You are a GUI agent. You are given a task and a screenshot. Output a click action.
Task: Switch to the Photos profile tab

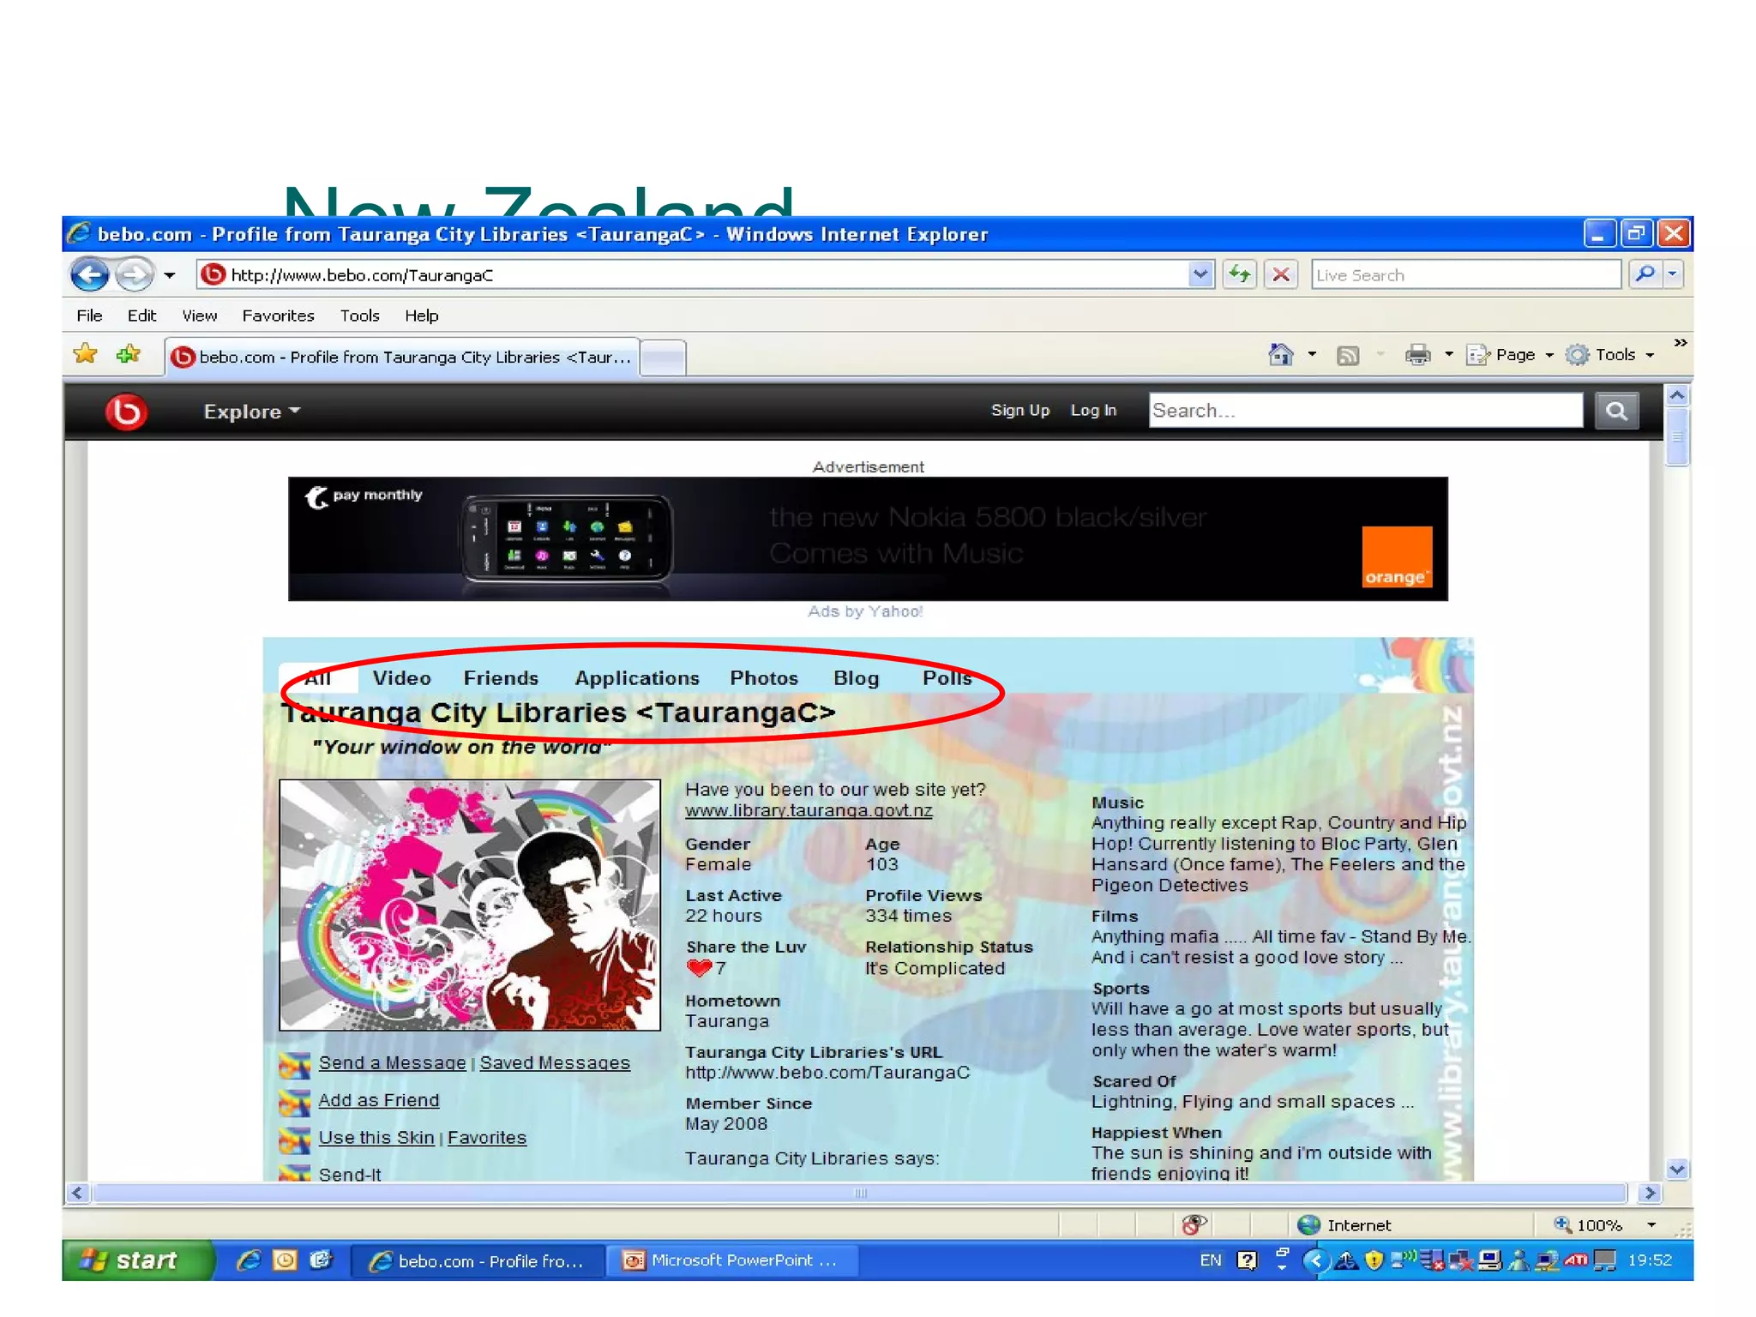tap(763, 678)
